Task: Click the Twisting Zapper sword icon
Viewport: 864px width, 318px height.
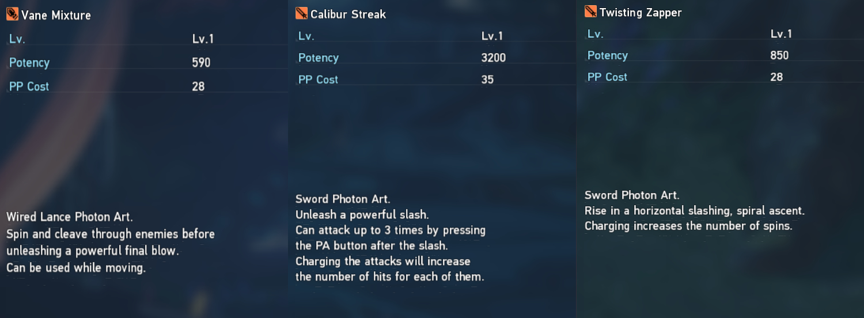Action: [590, 12]
